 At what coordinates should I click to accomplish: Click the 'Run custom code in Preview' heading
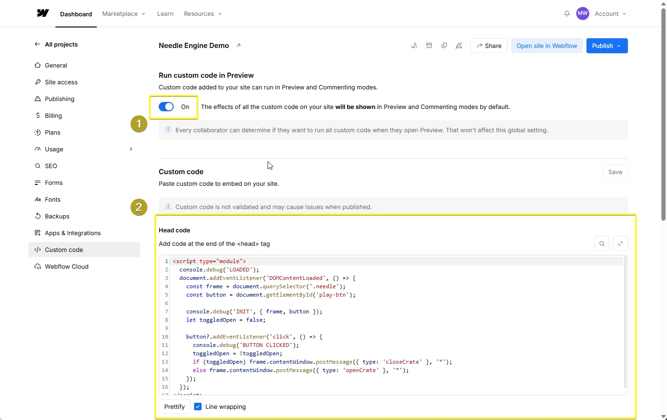(x=206, y=75)
